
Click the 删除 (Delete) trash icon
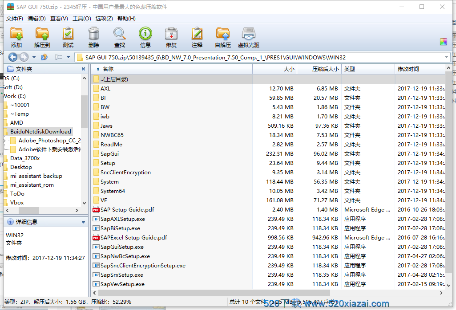(x=93, y=34)
